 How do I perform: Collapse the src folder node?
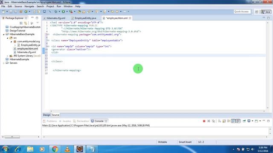click(8, 38)
